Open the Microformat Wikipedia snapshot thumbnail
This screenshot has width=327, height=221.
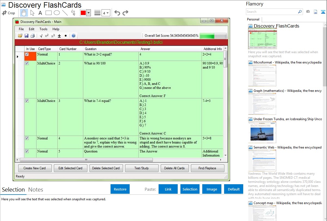262,75
